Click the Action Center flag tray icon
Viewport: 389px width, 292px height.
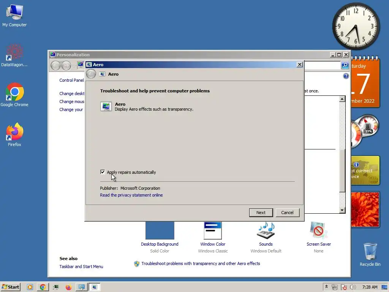pyautogui.click(x=343, y=287)
